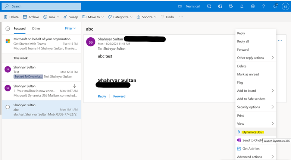Click the Undo label in toolbar
Image resolution: width=291 pixels, height=160 pixels.
pos(170,17)
